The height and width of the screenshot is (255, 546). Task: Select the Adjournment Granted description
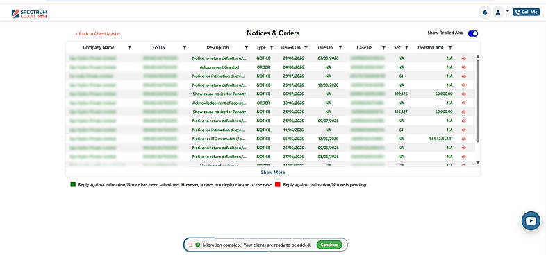pos(220,67)
